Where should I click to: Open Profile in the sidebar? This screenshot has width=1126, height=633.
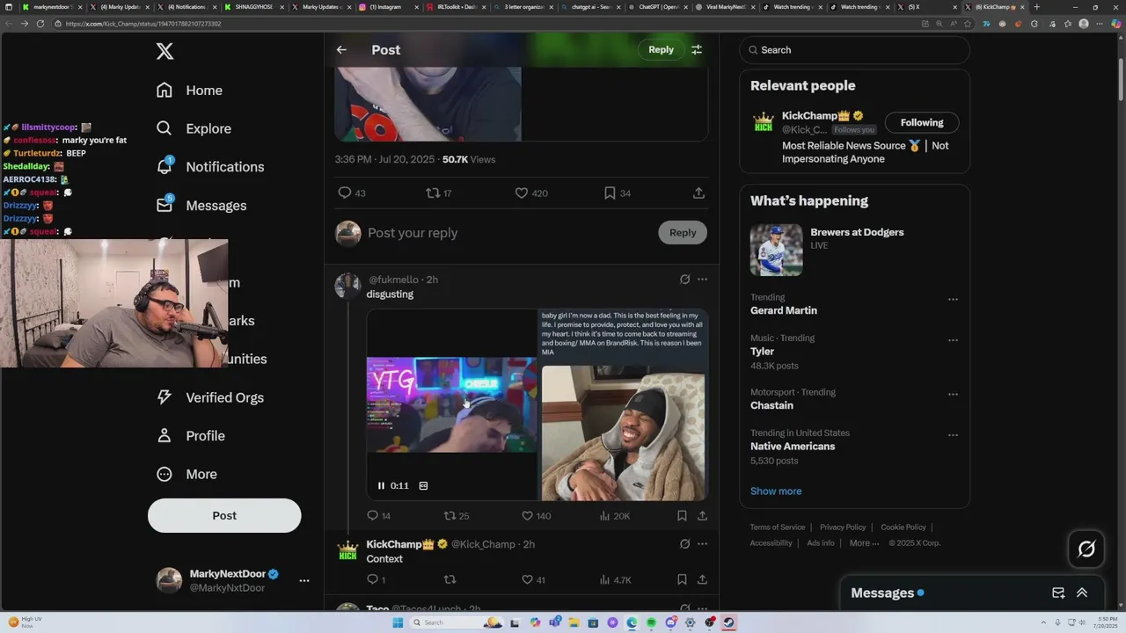(x=190, y=436)
